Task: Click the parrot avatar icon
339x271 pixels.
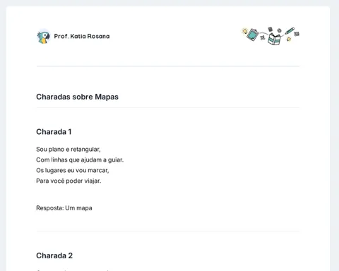Action: (44, 37)
